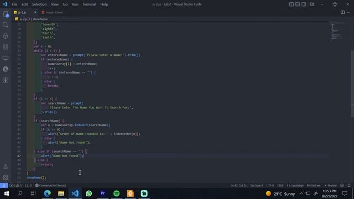Open the Extensions view
This screenshot has width=354, height=199.
tap(6, 47)
